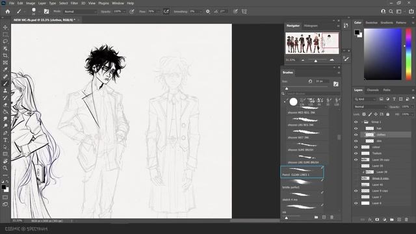Switch to the Histogram tab
Image resolution: width=416 pixels, height=234 pixels.
pyautogui.click(x=311, y=26)
